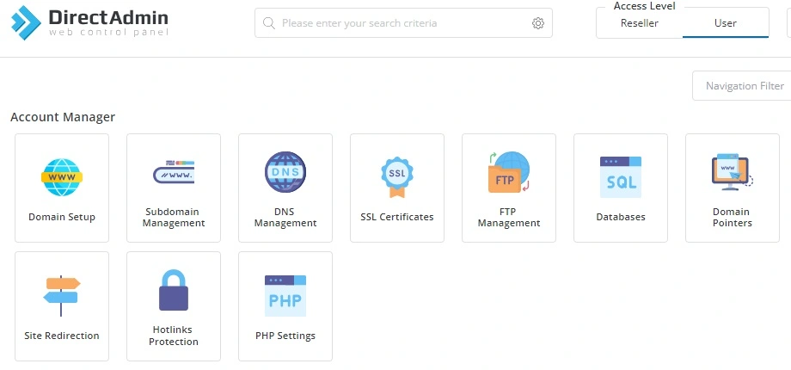791x370 pixels.
Task: Open the Site Redirection signpost icon
Action: (x=62, y=296)
